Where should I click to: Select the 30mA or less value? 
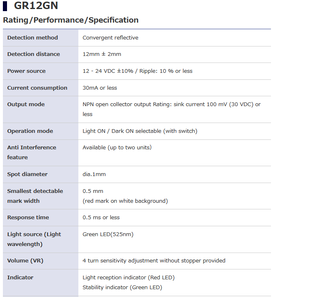pyautogui.click(x=100, y=88)
